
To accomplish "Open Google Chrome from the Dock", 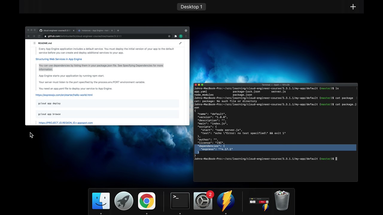I will coord(147,201).
